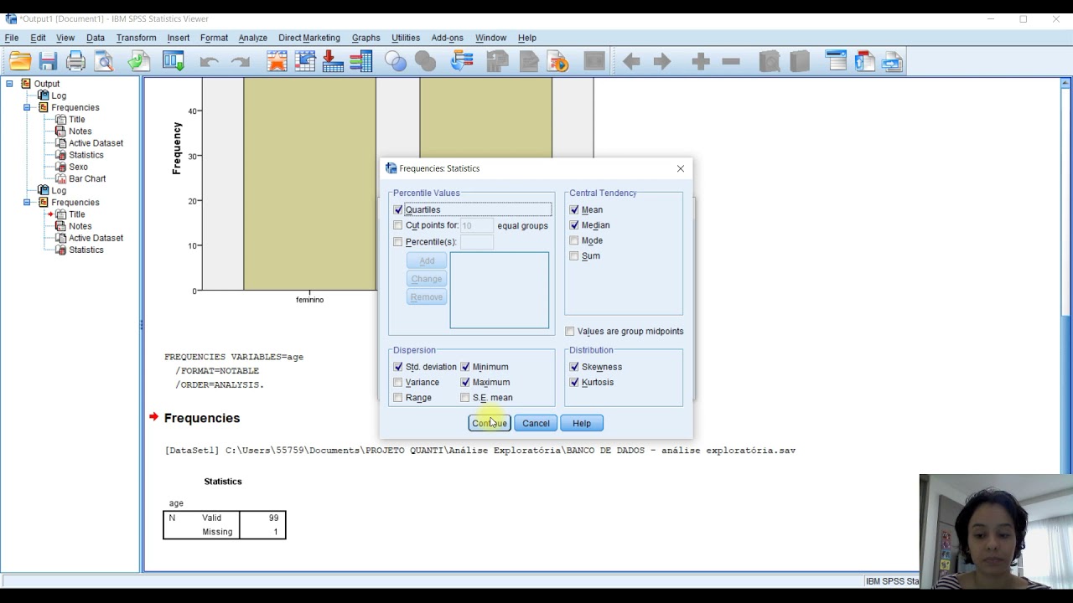This screenshot has height=603, width=1073.
Task: Uncheck the Quartiles checkbox
Action: click(x=398, y=210)
